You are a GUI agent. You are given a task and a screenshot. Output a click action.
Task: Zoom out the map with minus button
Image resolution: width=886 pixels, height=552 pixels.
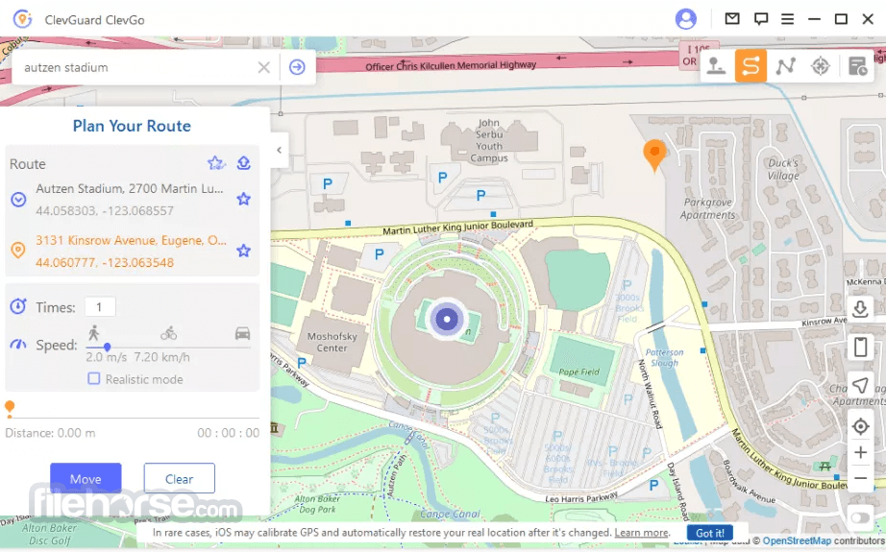point(860,478)
